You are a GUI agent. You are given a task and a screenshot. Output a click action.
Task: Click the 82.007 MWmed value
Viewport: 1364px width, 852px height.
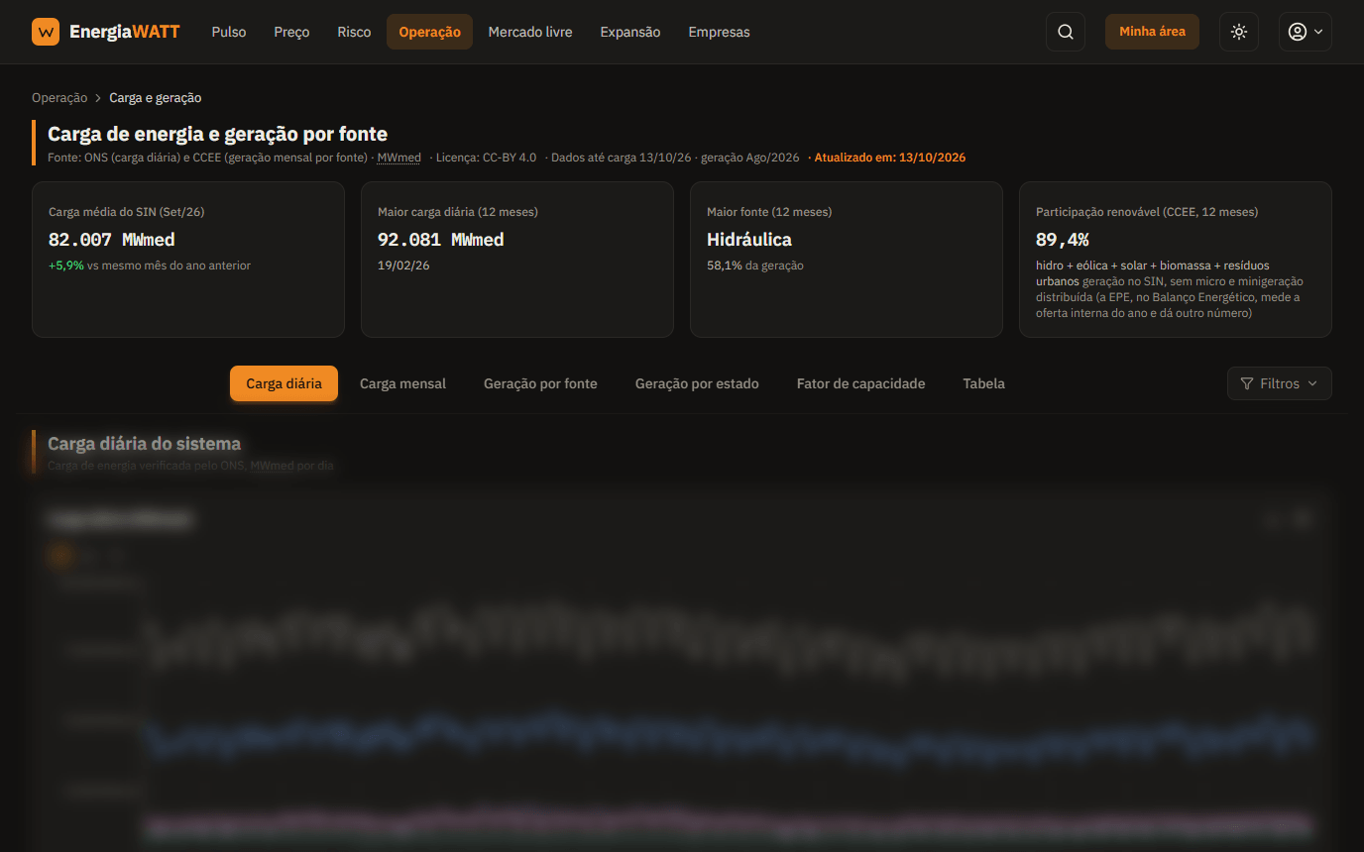click(x=112, y=240)
